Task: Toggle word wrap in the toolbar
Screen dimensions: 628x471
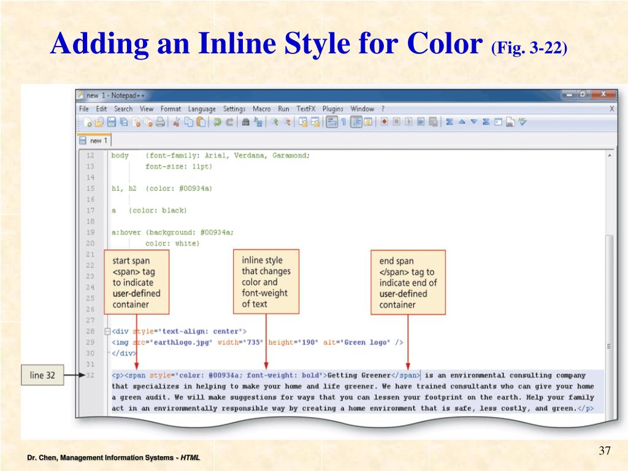Action: coord(331,121)
